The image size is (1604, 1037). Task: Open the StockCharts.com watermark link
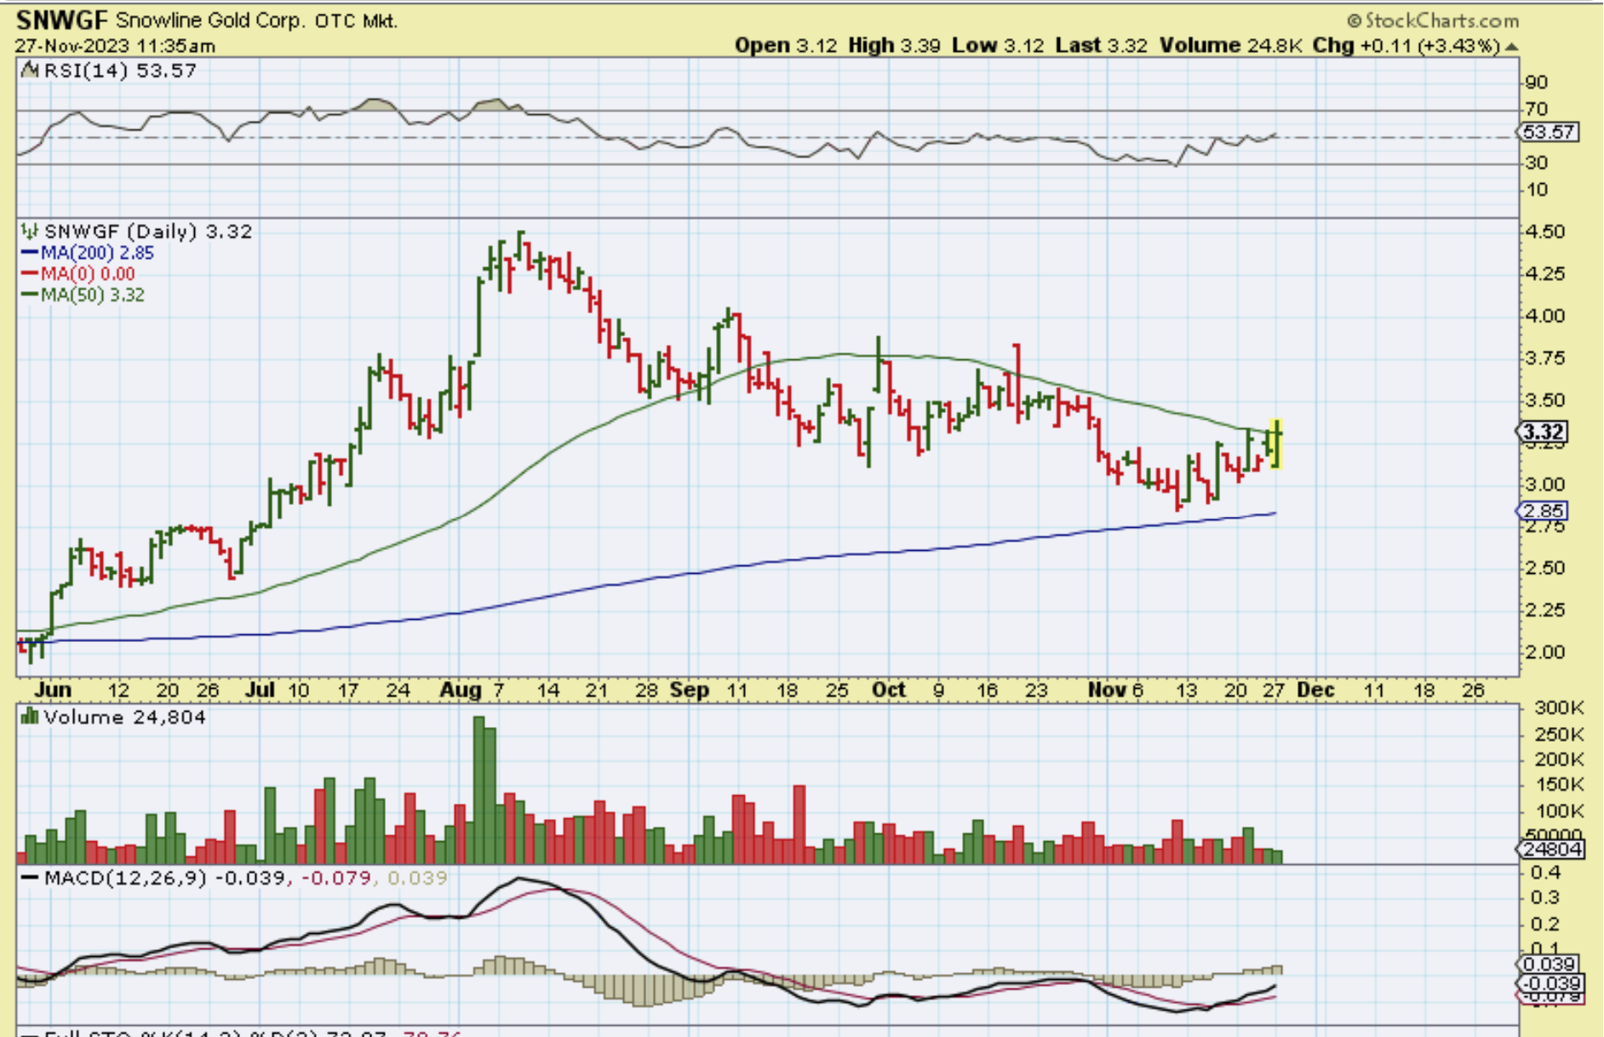tap(1432, 20)
